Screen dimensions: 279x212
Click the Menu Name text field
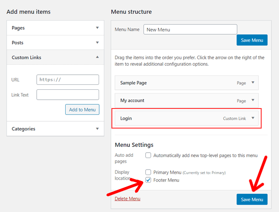click(190, 30)
